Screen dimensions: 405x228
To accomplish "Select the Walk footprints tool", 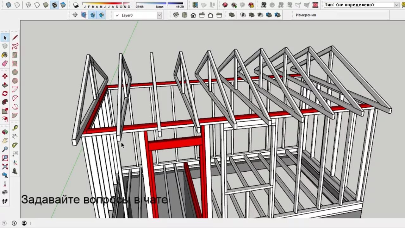I will [5, 201].
